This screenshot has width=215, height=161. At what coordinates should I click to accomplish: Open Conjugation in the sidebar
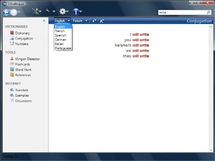coord(24,39)
